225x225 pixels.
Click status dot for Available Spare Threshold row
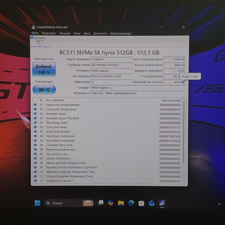coord(35,118)
